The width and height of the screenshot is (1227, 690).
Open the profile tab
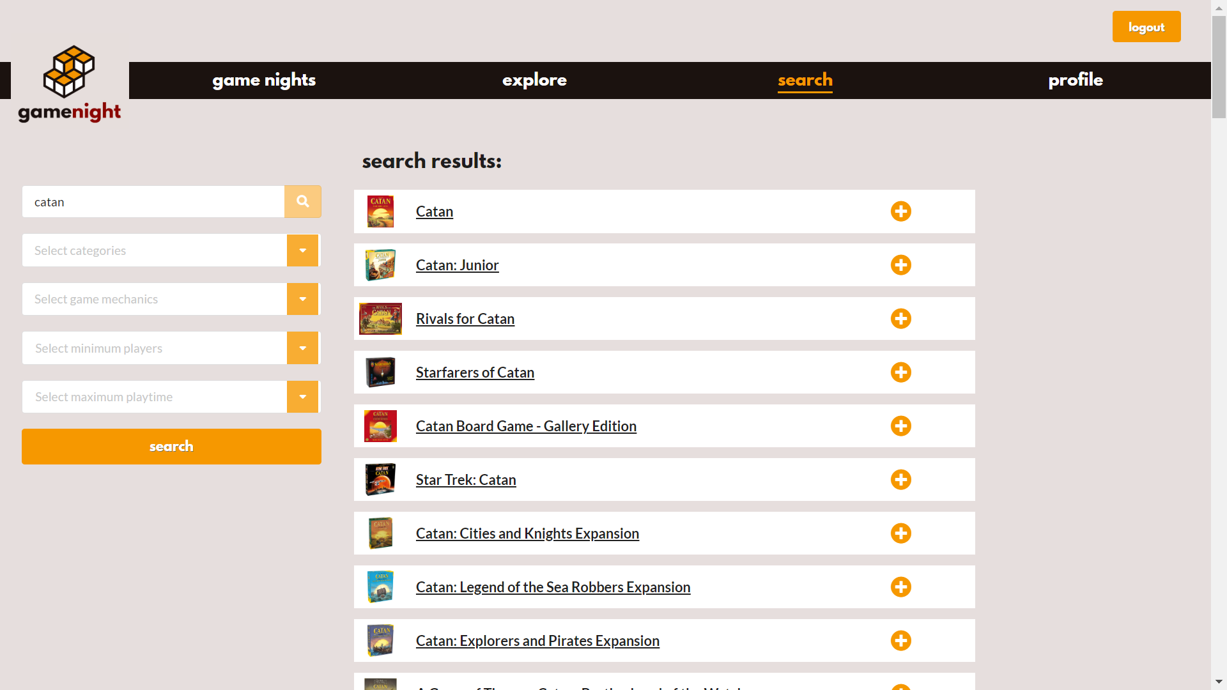click(x=1075, y=80)
